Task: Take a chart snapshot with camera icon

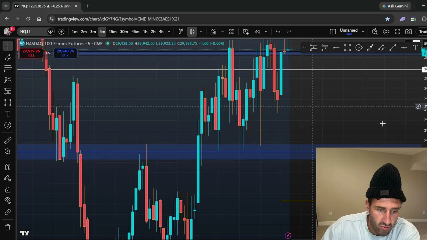Action: coord(409,32)
